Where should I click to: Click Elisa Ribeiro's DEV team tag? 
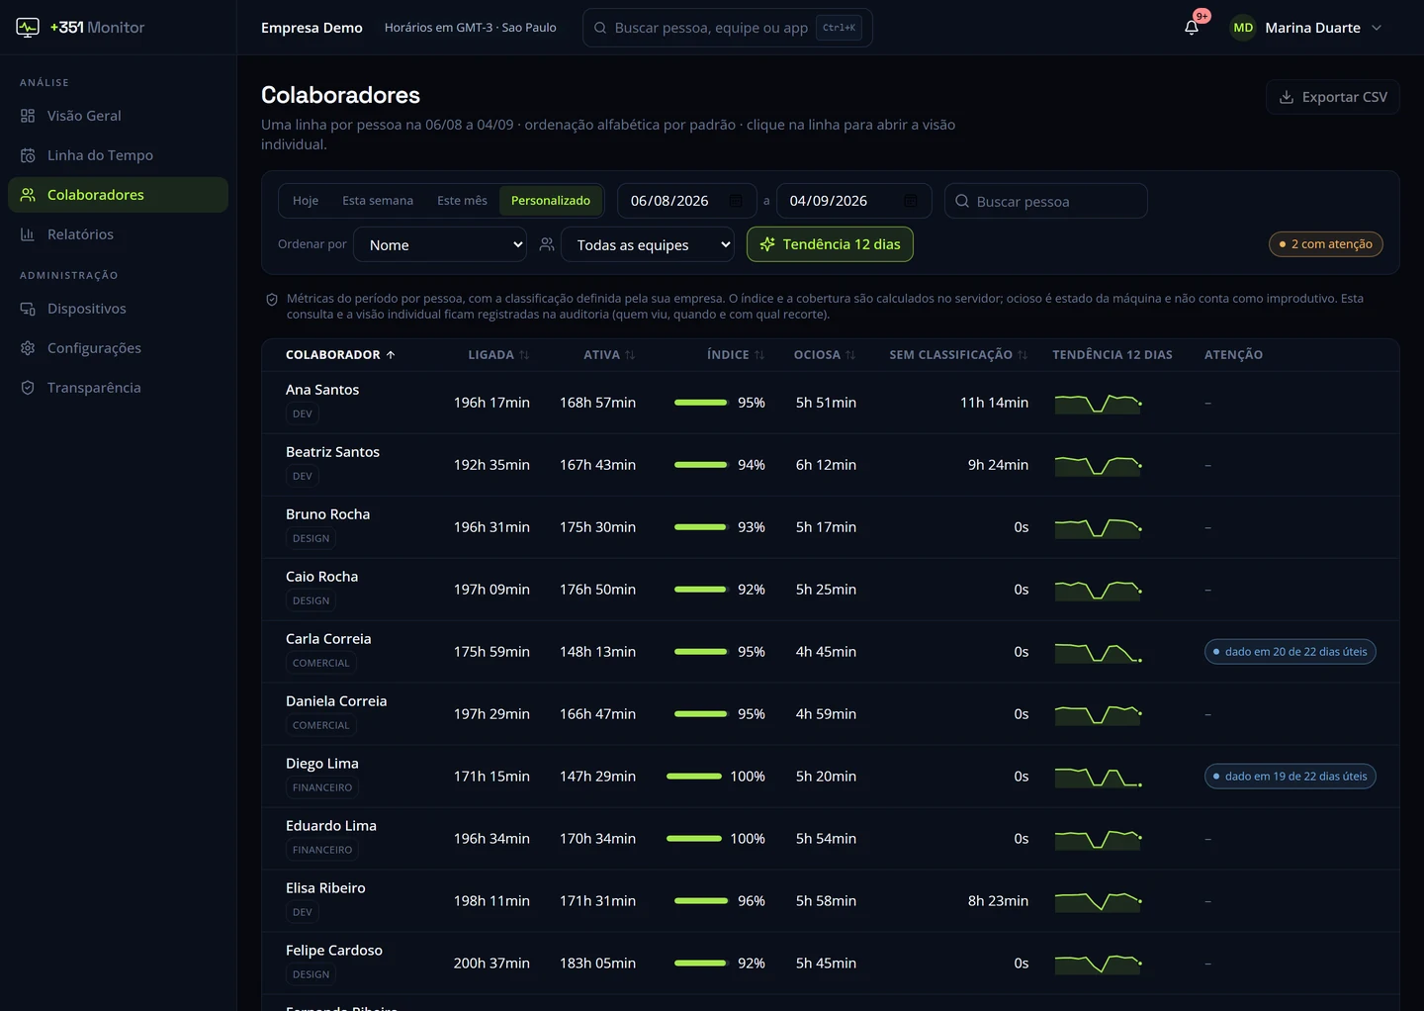click(x=303, y=912)
